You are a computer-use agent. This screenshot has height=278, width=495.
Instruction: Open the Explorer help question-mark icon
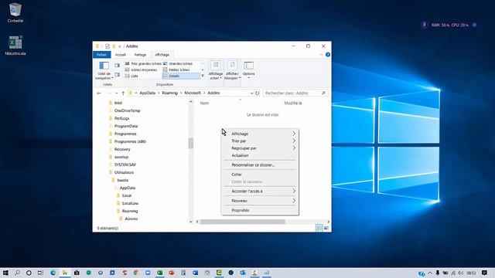pyautogui.click(x=328, y=55)
